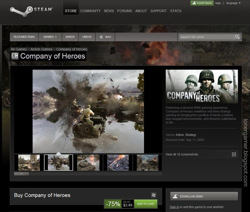Click the $2.49 price
This screenshot has width=250, height=212.
click(x=128, y=205)
